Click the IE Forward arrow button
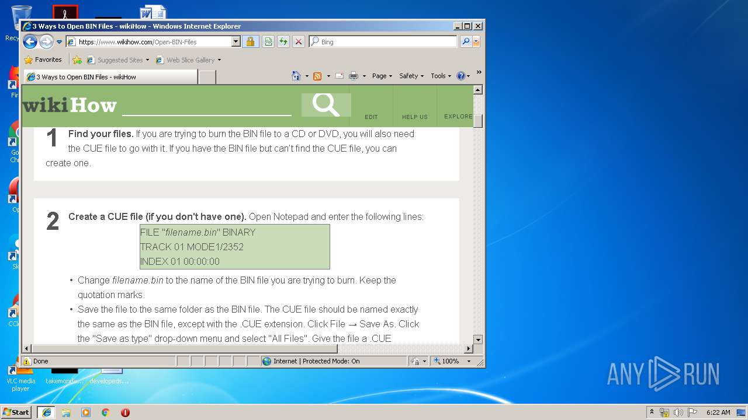The width and height of the screenshot is (748, 420). (x=46, y=41)
